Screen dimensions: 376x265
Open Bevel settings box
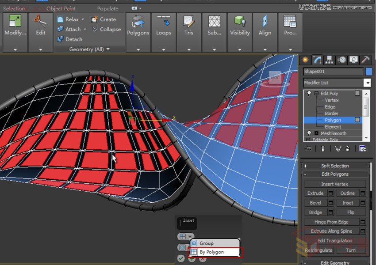(x=331, y=203)
